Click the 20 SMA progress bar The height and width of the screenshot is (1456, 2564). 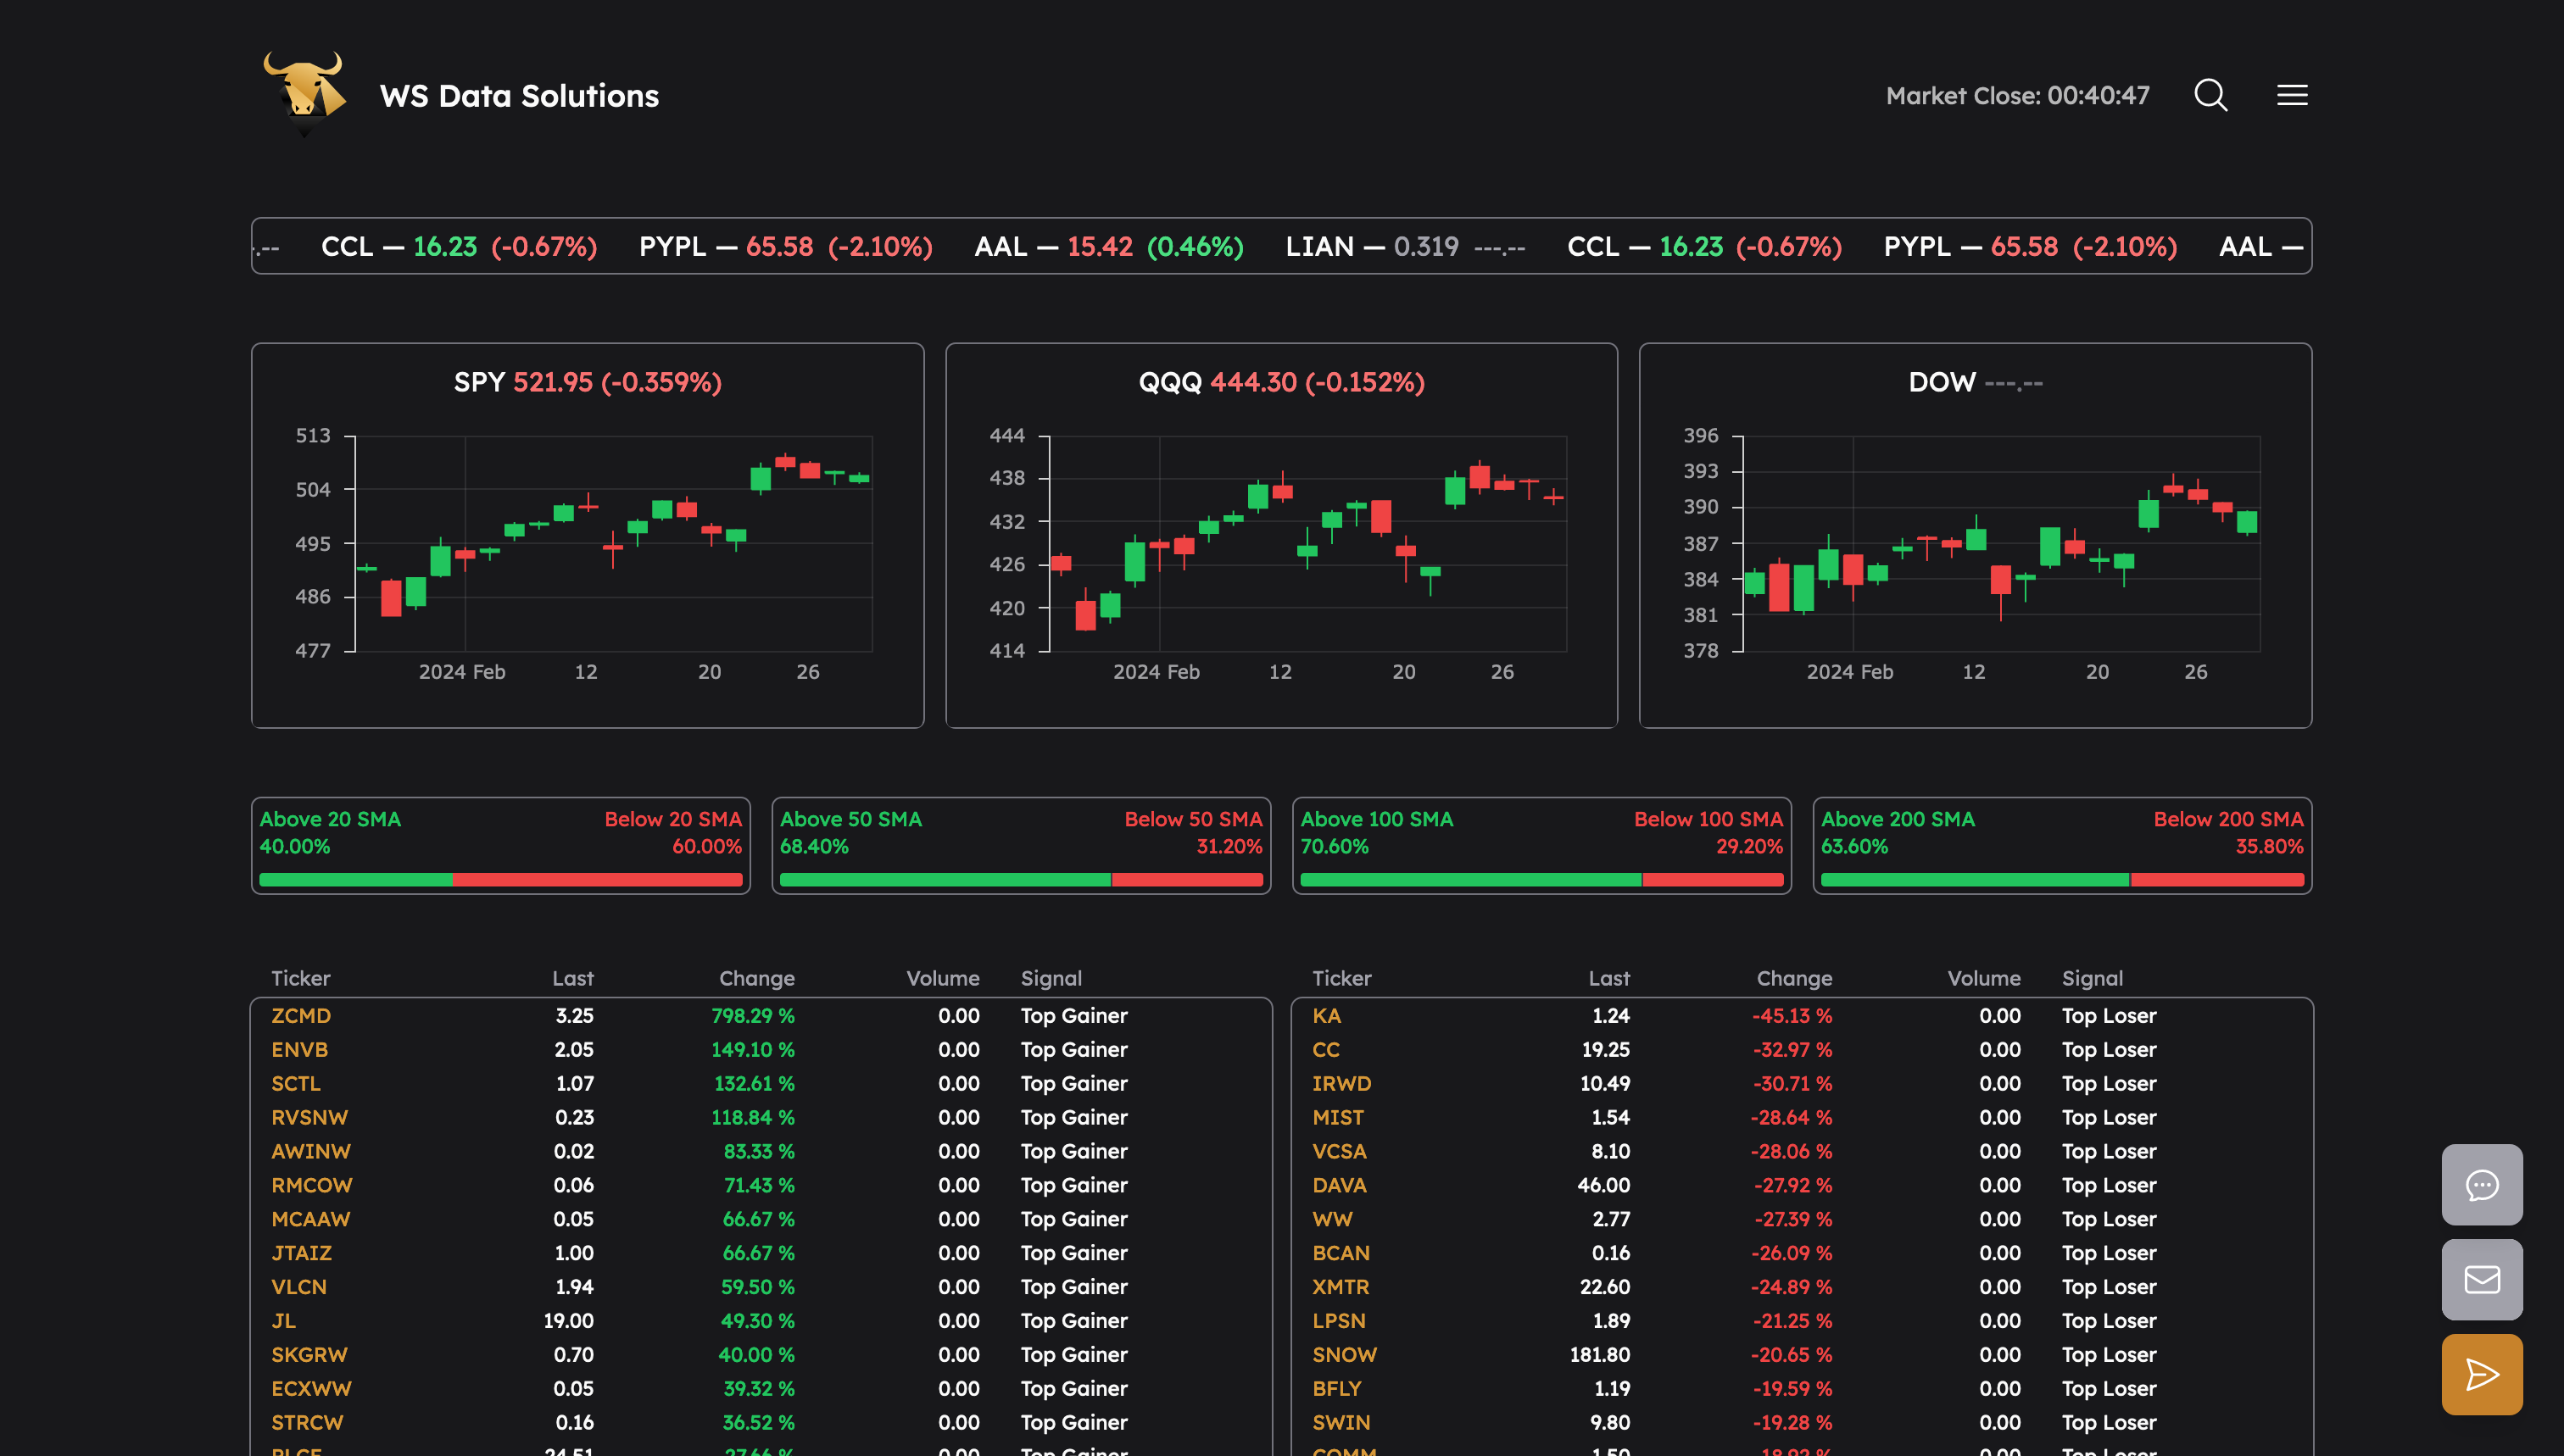(500, 880)
